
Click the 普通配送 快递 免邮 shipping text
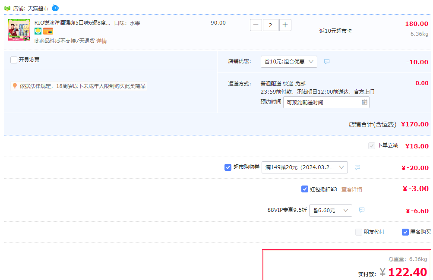[283, 84]
